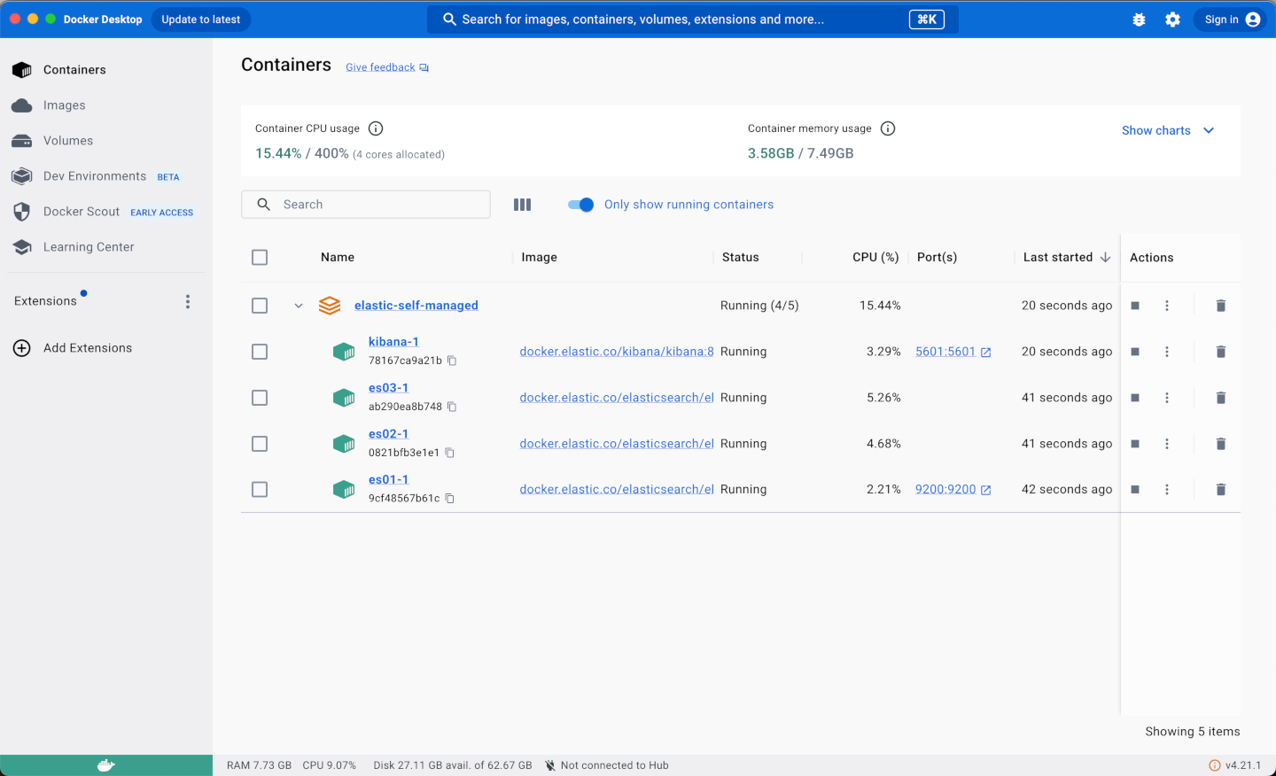Click the update notification icon near version
This screenshot has height=776, width=1276.
(1215, 765)
